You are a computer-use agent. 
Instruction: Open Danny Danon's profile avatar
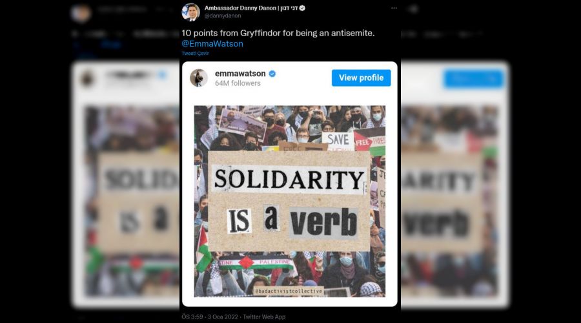click(191, 12)
